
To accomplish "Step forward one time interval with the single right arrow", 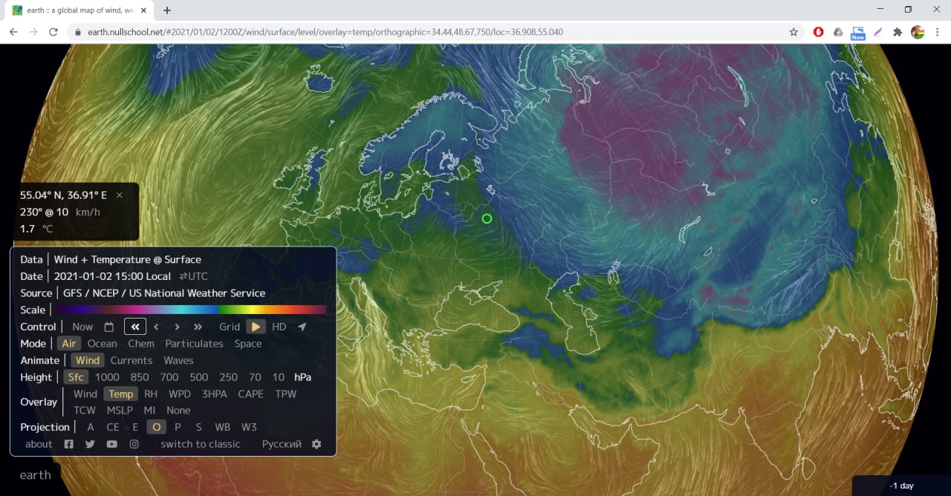I will coord(177,327).
